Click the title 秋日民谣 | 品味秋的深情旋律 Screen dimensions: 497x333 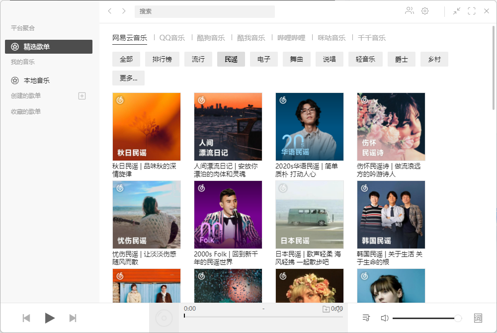144,170
